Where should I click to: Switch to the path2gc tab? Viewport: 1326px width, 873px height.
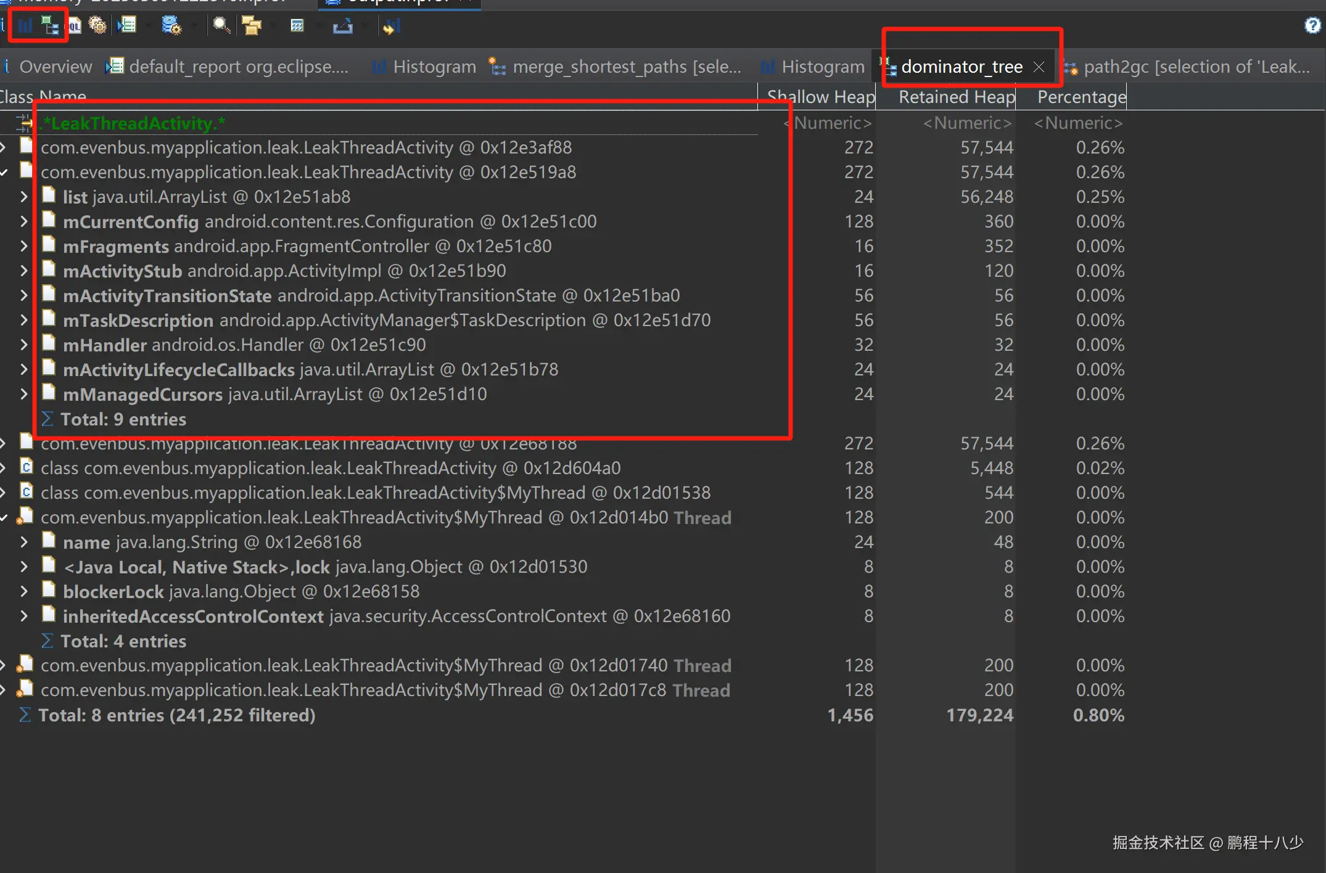point(1195,67)
